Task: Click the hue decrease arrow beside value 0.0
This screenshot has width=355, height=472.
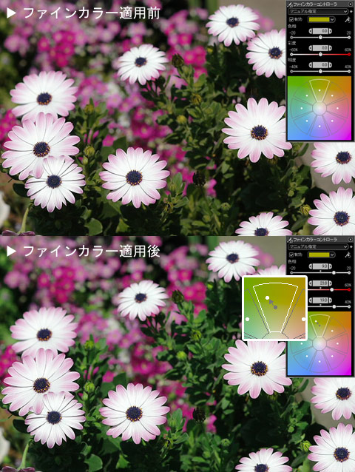Action: (310, 31)
